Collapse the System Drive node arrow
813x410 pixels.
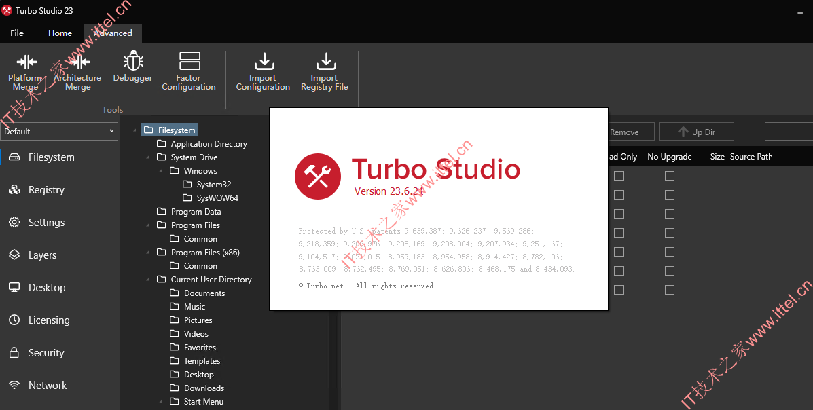coord(148,157)
